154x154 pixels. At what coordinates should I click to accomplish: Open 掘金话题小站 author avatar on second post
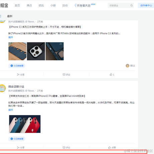[x=2, y=88]
